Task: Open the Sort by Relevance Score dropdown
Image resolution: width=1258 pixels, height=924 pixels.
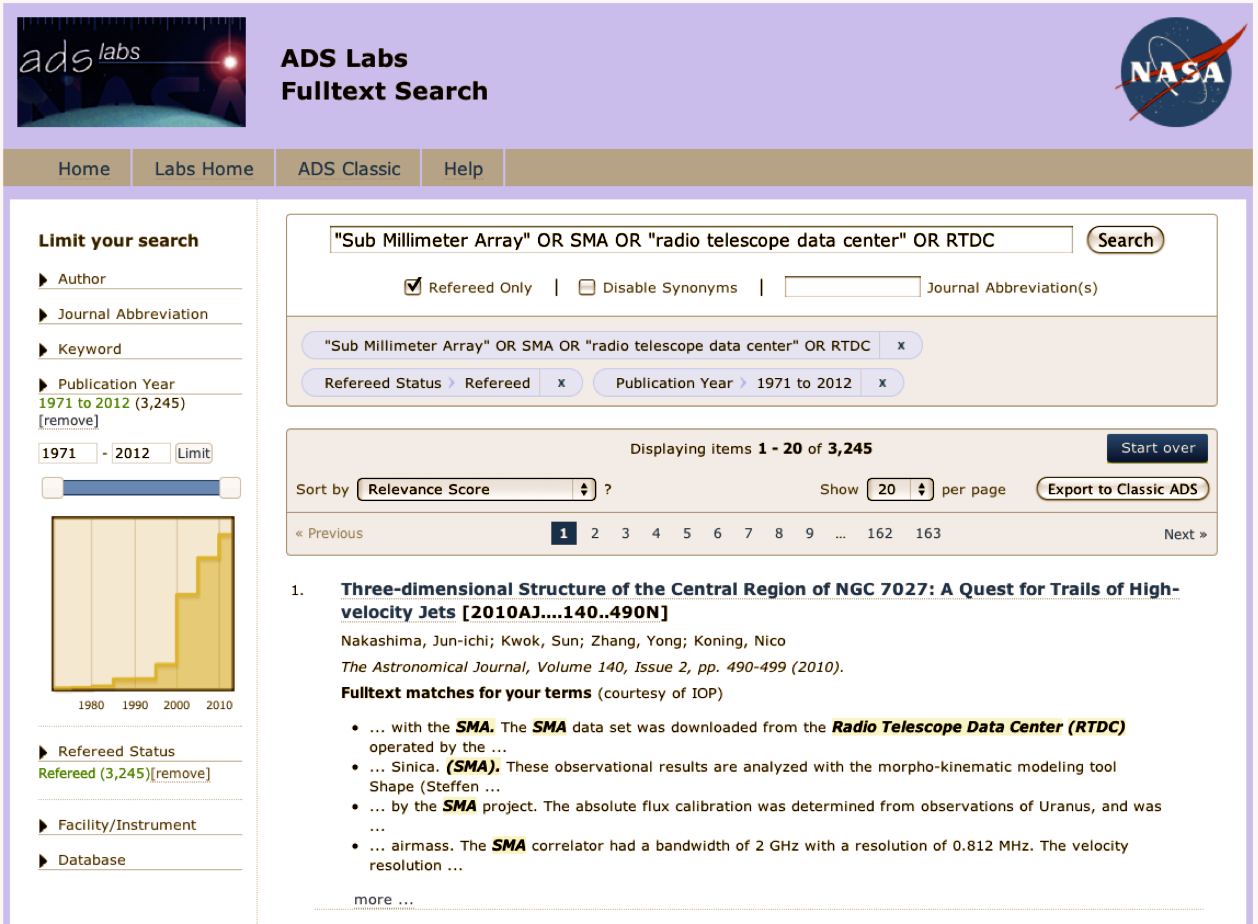Action: [476, 490]
